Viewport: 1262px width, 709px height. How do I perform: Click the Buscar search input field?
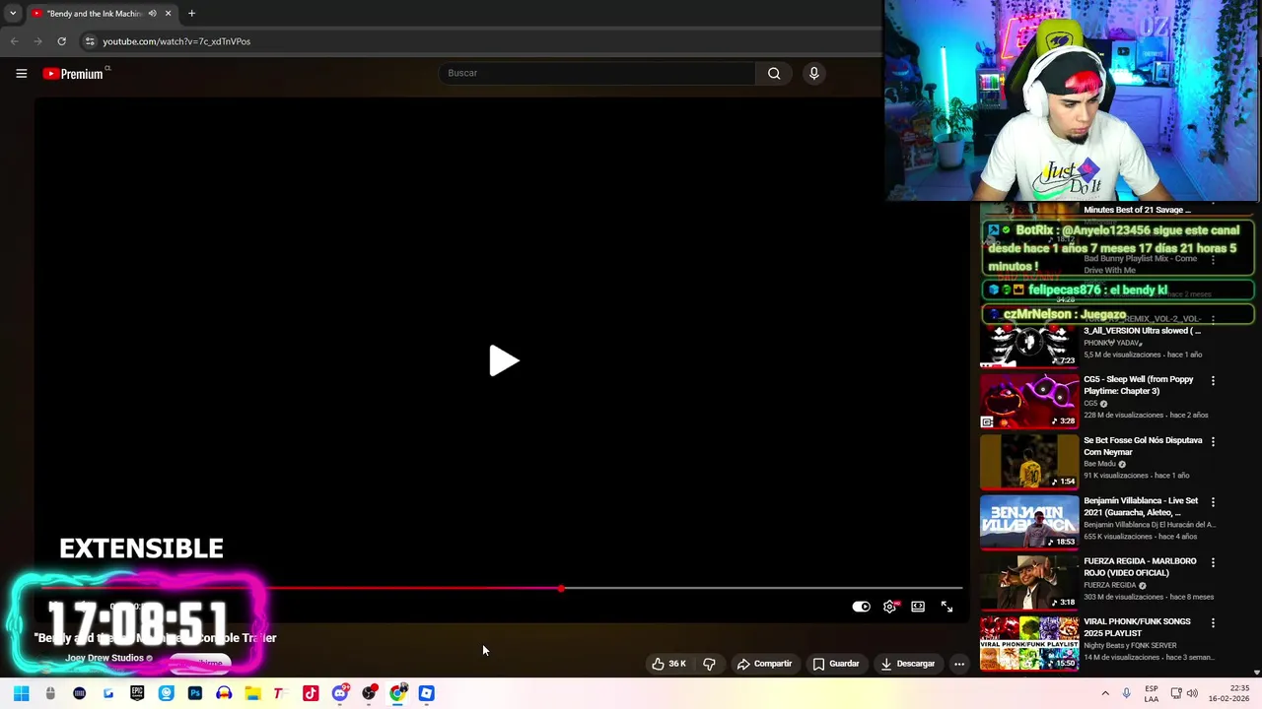tap(599, 73)
